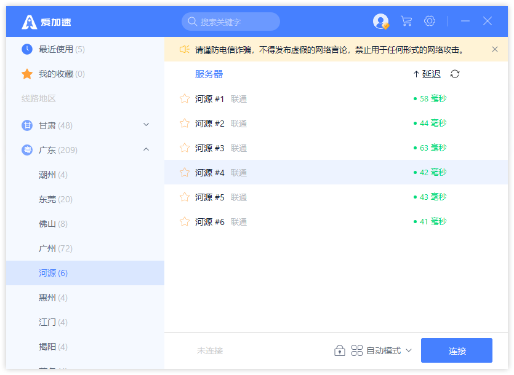The height and width of the screenshot is (375, 514).
Task: Open the 自动模式 dropdown arrow
Action: tap(409, 350)
